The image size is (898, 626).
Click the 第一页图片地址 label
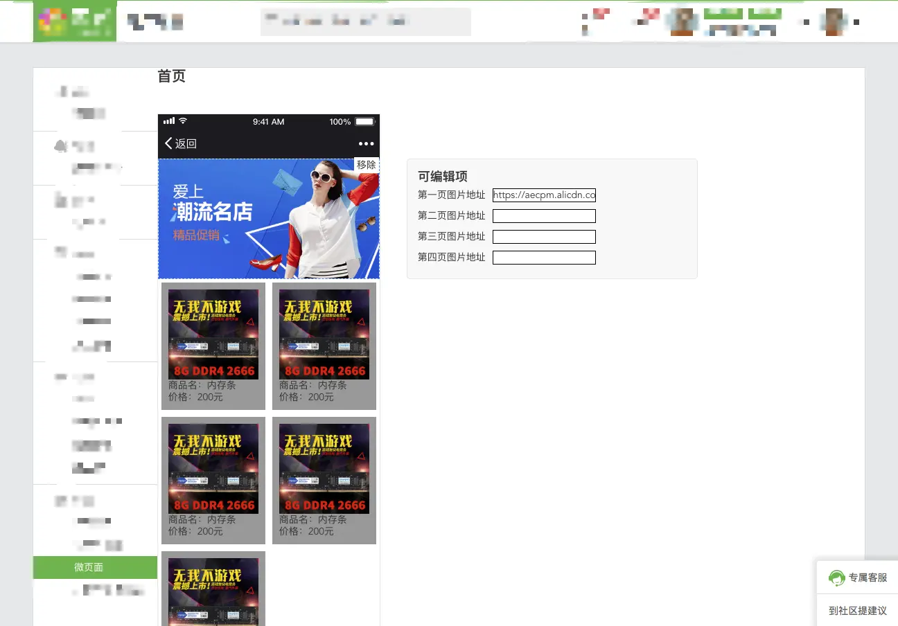pyautogui.click(x=452, y=195)
